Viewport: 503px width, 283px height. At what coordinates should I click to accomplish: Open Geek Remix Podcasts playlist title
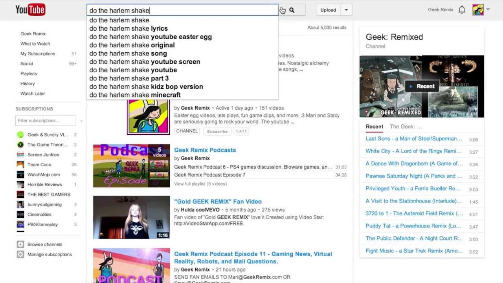[205, 150]
